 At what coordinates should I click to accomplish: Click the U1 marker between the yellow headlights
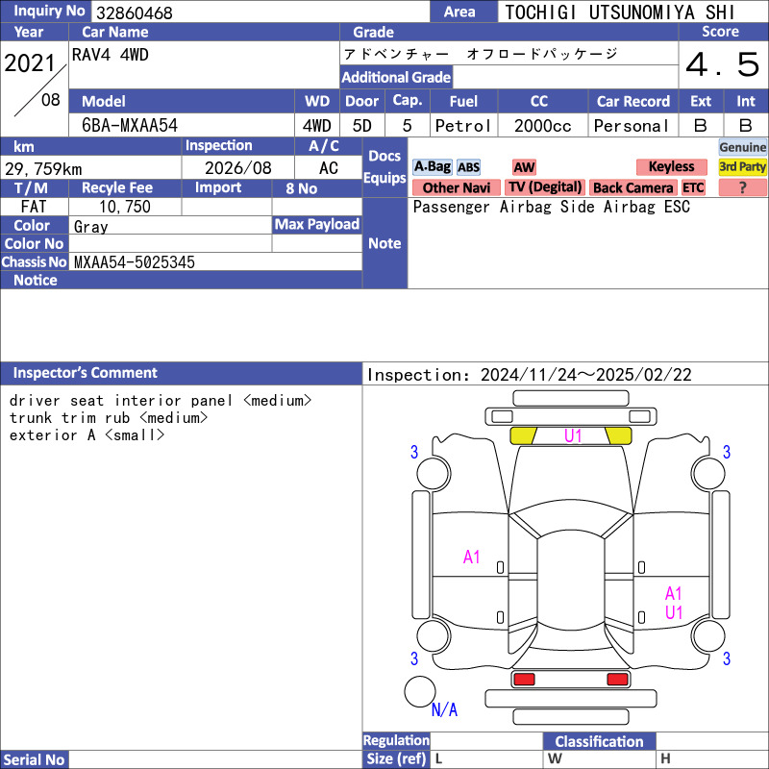pyautogui.click(x=573, y=435)
